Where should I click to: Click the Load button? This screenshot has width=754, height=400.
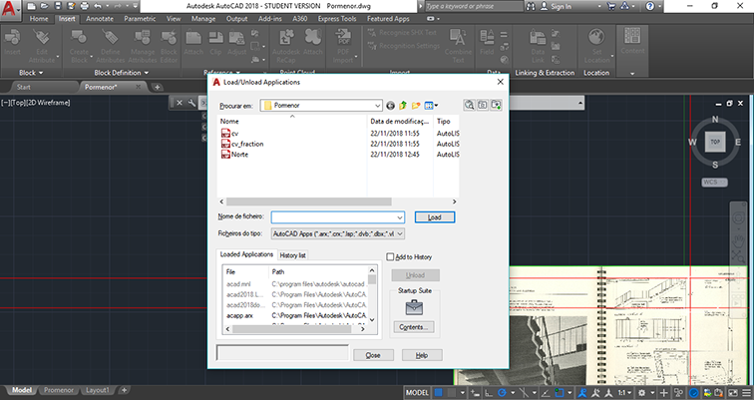pos(435,217)
